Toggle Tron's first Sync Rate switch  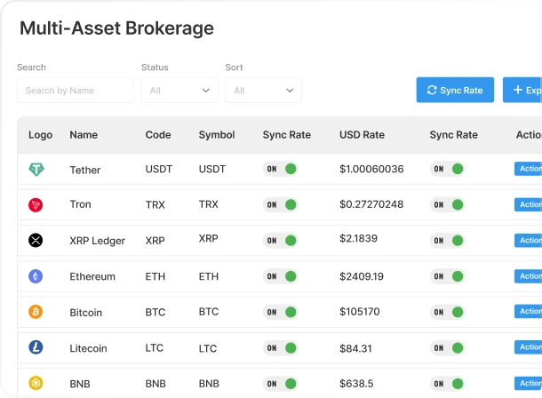[281, 204]
